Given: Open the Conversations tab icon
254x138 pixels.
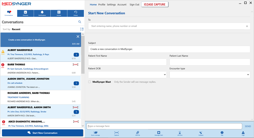Looking at the screenshot, I should [x=9, y=13].
